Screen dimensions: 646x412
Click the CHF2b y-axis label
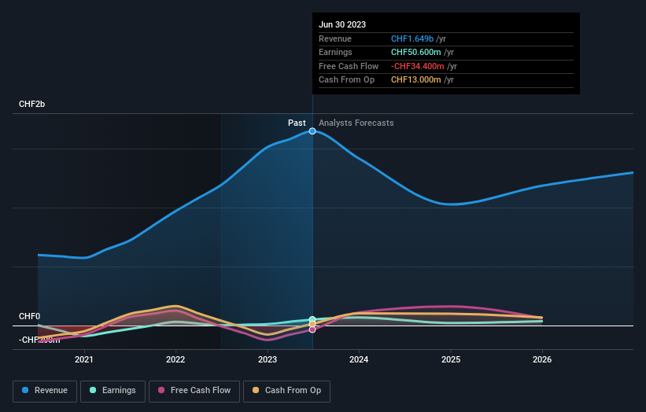(31, 104)
